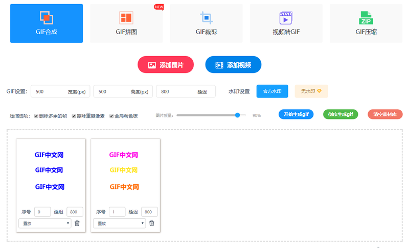
Task: Click the diamond VIP icon on 无水印
Action: 319,91
